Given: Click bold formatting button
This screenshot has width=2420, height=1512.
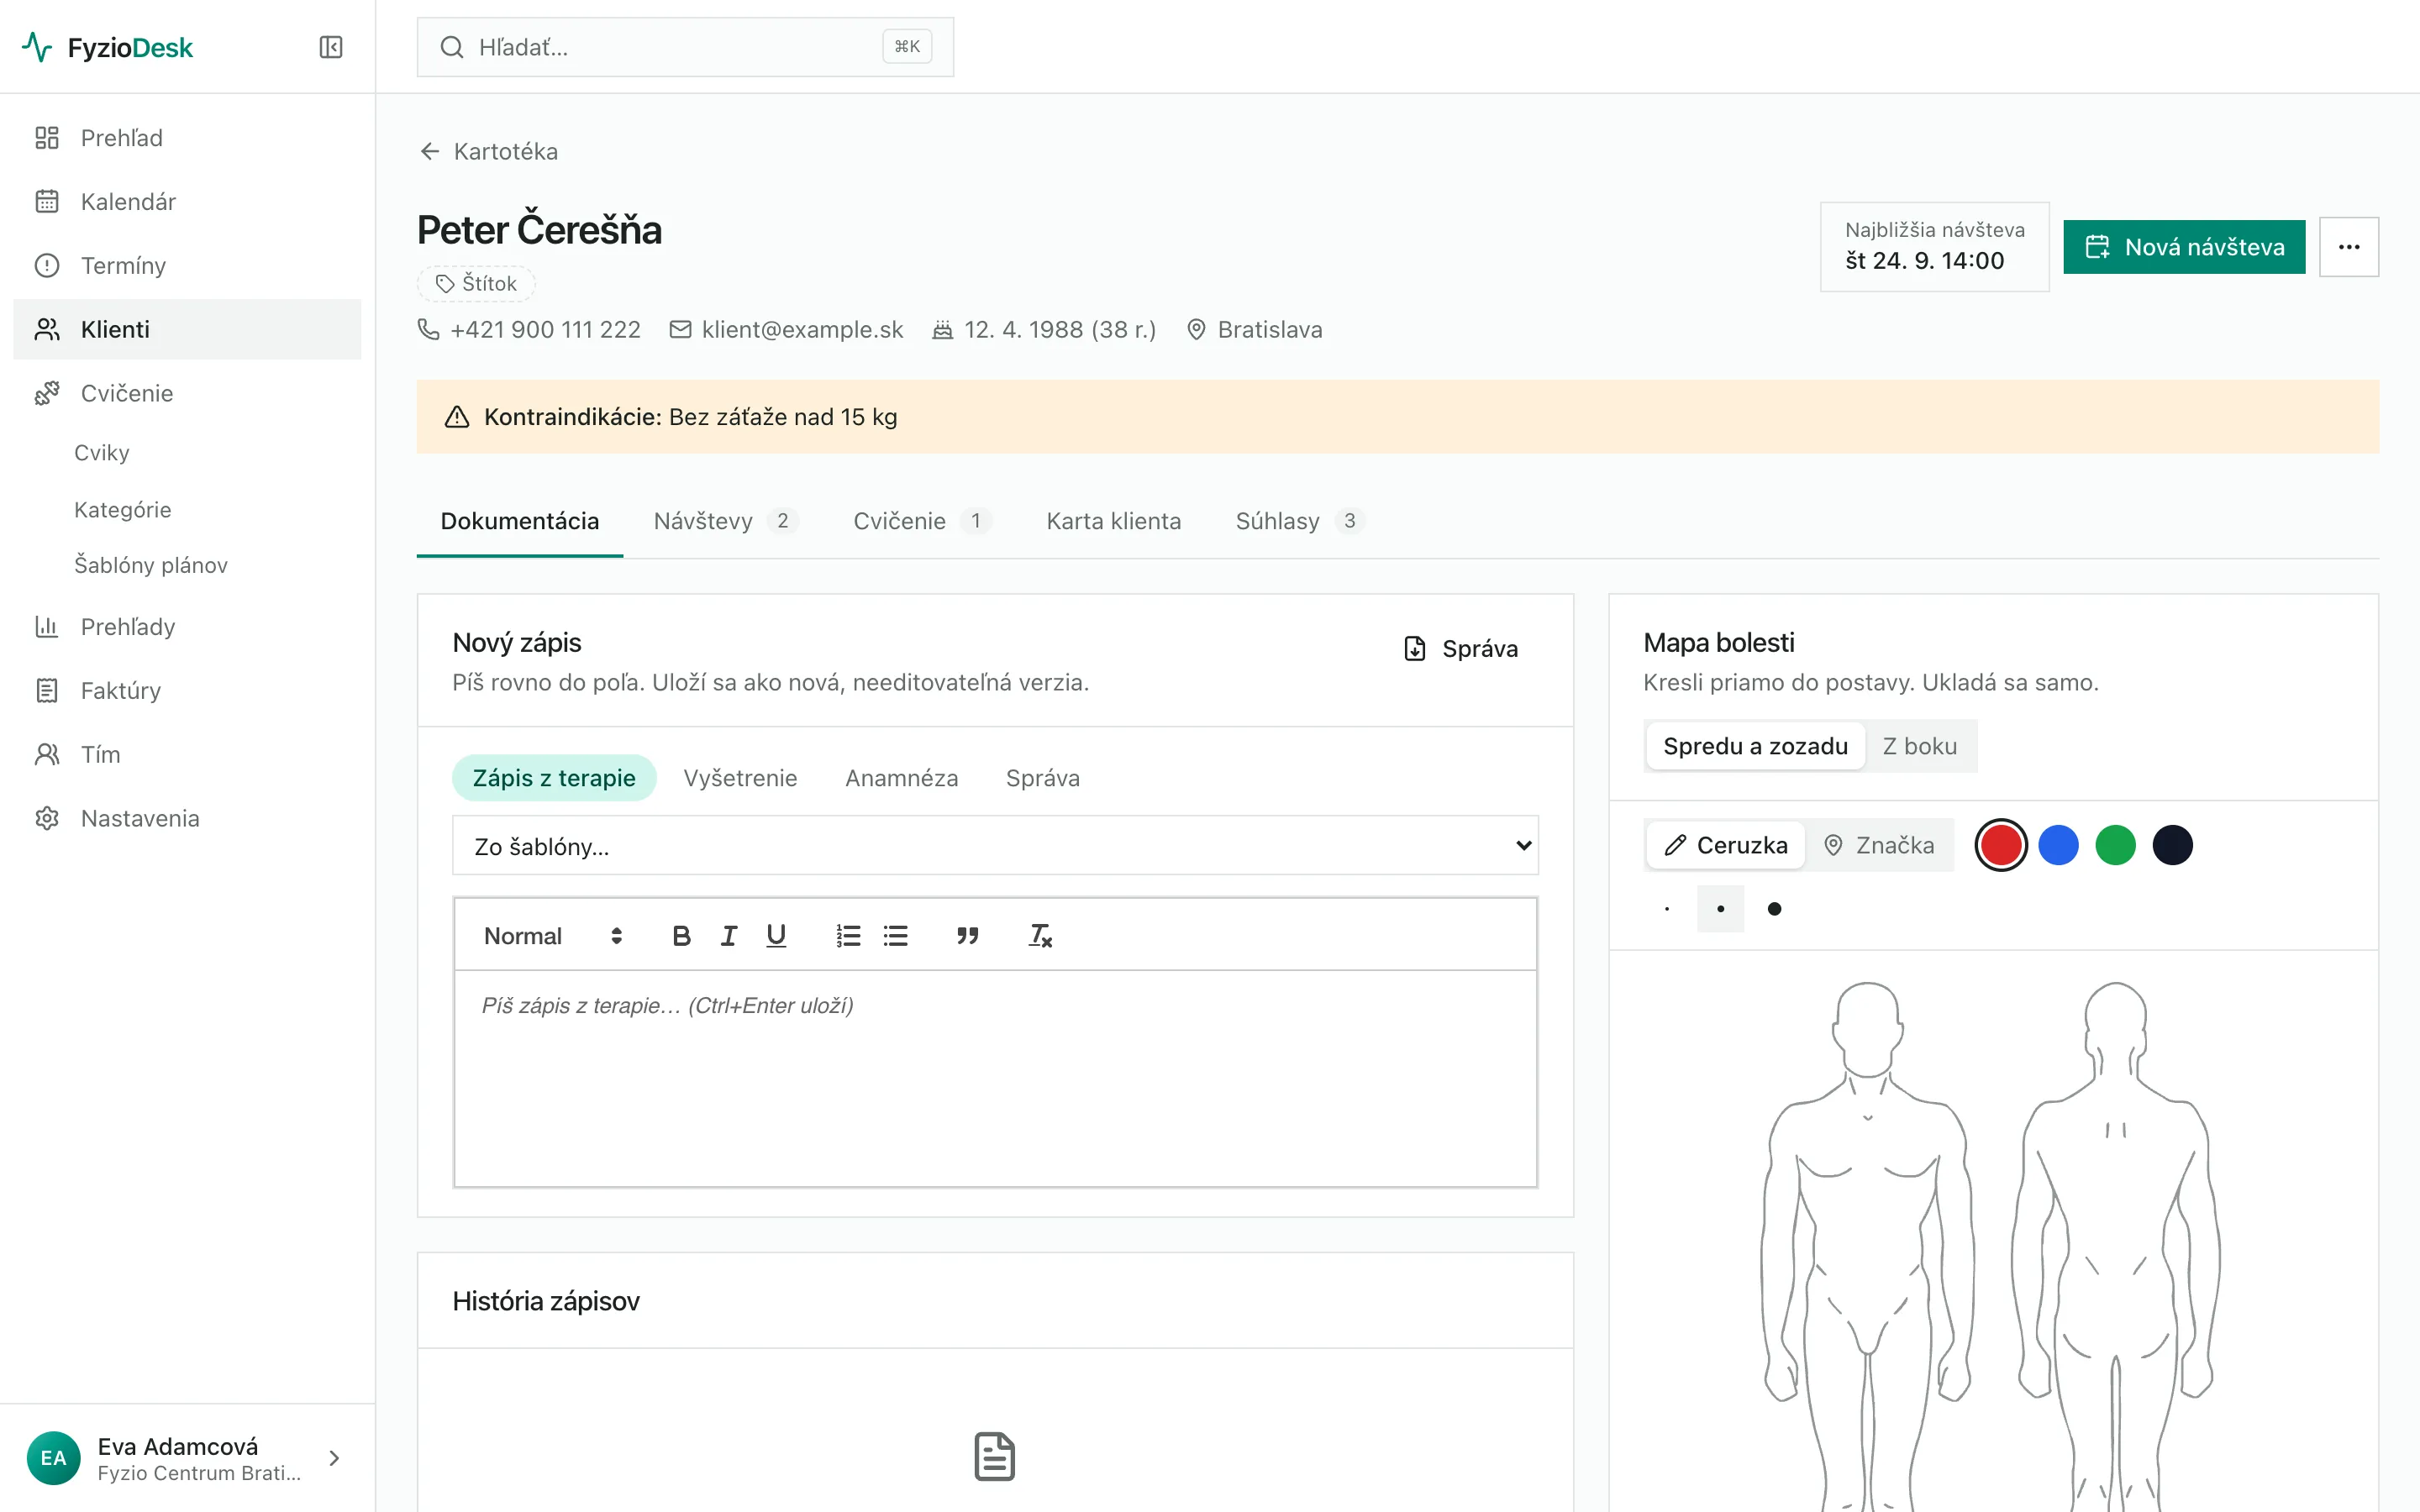Looking at the screenshot, I should 681,936.
